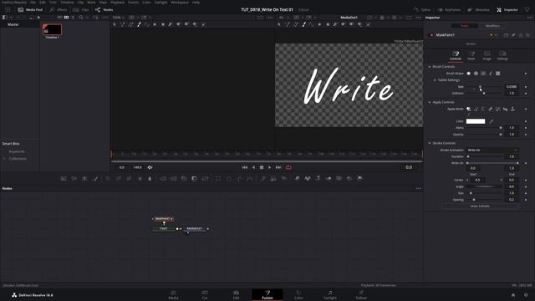The image size is (535, 301).
Task: Select the soft brush shape
Action: pyautogui.click(x=468, y=74)
